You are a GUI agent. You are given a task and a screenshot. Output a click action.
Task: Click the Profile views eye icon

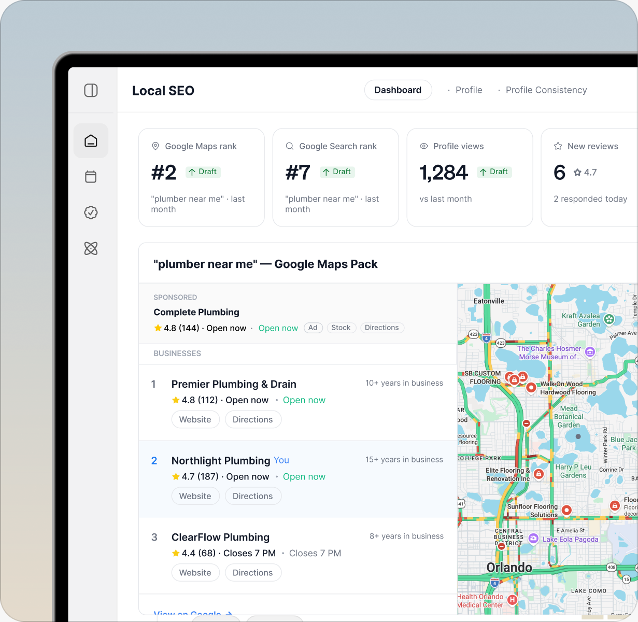pyautogui.click(x=424, y=146)
